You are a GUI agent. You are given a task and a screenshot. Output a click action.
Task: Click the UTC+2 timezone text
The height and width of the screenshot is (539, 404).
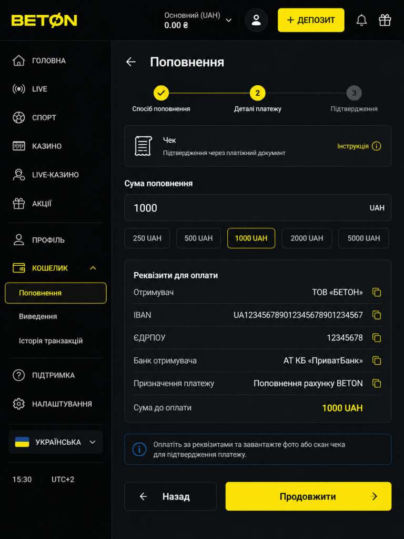pos(63,479)
